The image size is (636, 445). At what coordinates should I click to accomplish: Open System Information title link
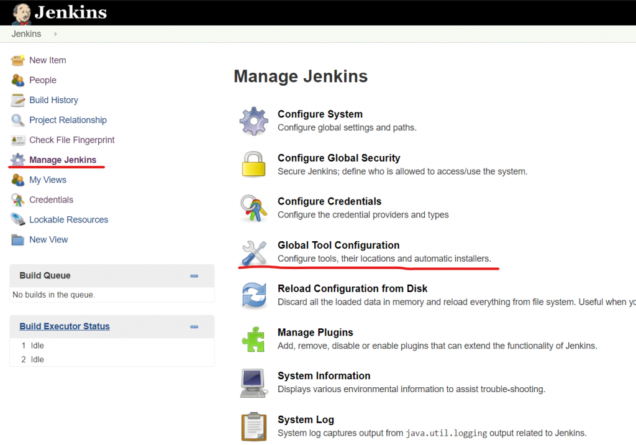tap(324, 376)
